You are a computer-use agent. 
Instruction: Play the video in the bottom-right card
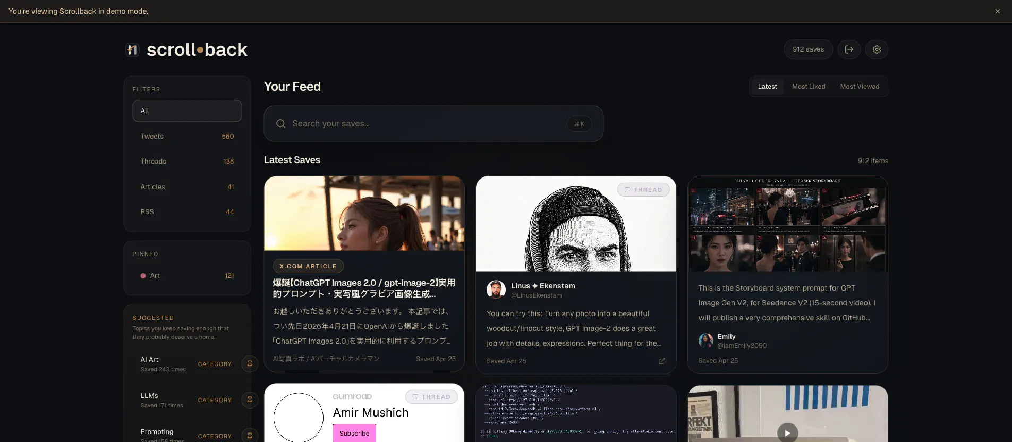(x=787, y=433)
